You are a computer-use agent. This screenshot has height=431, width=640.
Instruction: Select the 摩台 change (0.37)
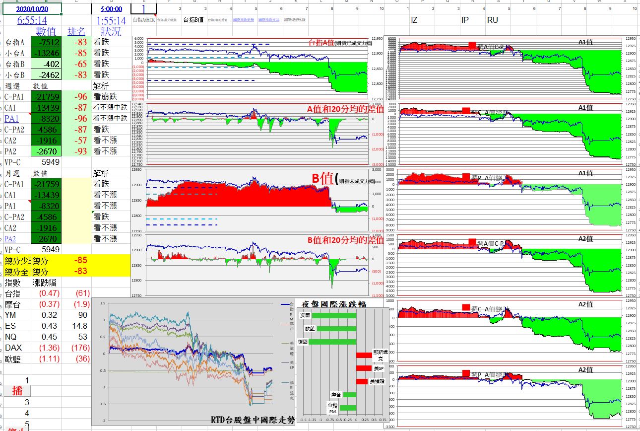coord(46,304)
